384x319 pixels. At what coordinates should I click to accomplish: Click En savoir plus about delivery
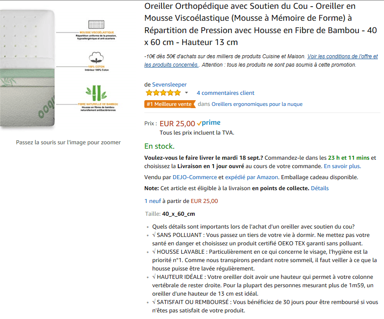(x=343, y=166)
